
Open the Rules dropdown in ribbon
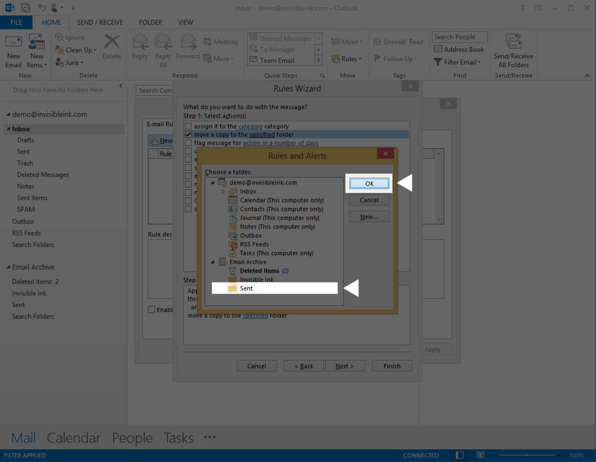tap(346, 59)
